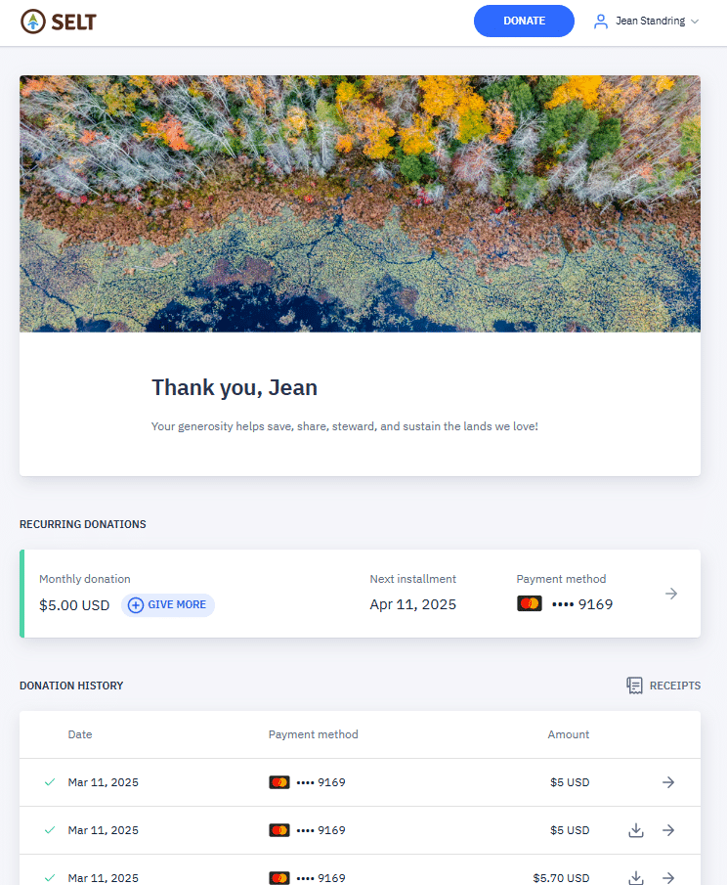Click the blue DONATE button
This screenshot has height=885, width=727.
[x=524, y=21]
